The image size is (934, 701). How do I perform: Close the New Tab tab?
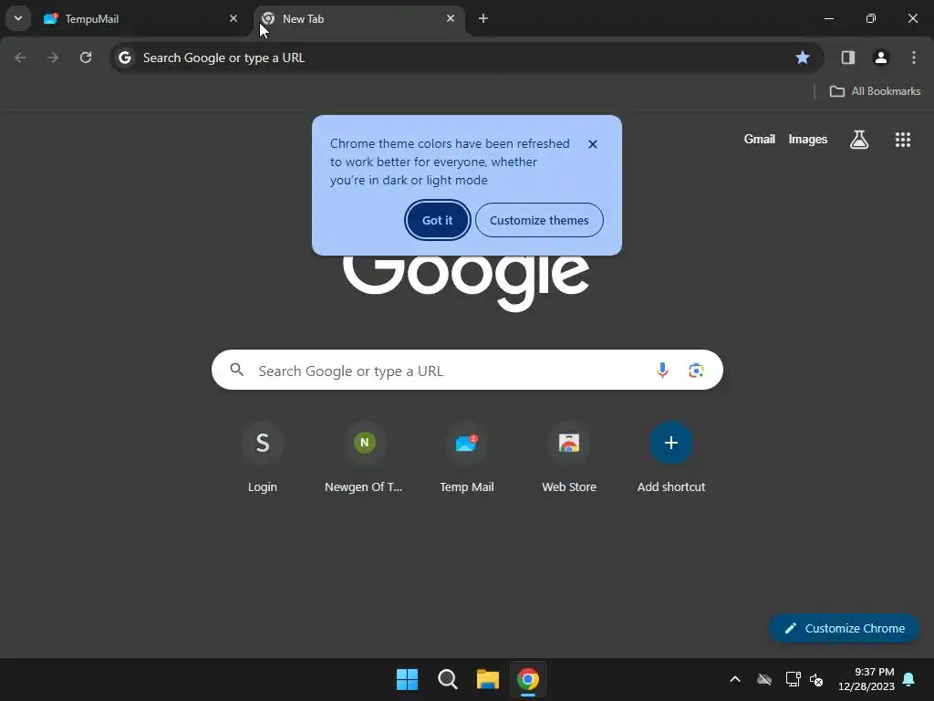[451, 18]
